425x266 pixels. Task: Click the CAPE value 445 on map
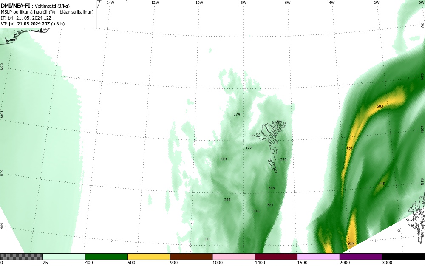(x=382, y=184)
